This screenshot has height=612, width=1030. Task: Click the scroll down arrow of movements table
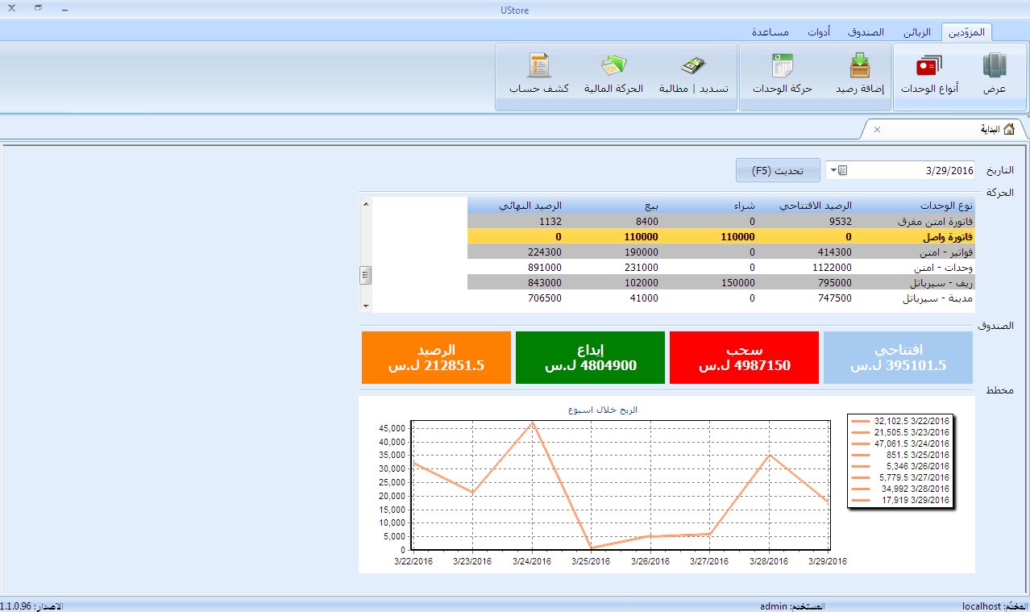click(365, 306)
